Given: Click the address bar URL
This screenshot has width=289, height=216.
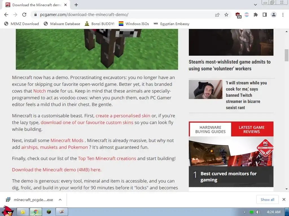Looking at the screenshot, I should click(84, 15).
